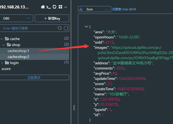173x124 pixels.
Task: Select the cache:shop:1 key
Action: coord(35,51)
